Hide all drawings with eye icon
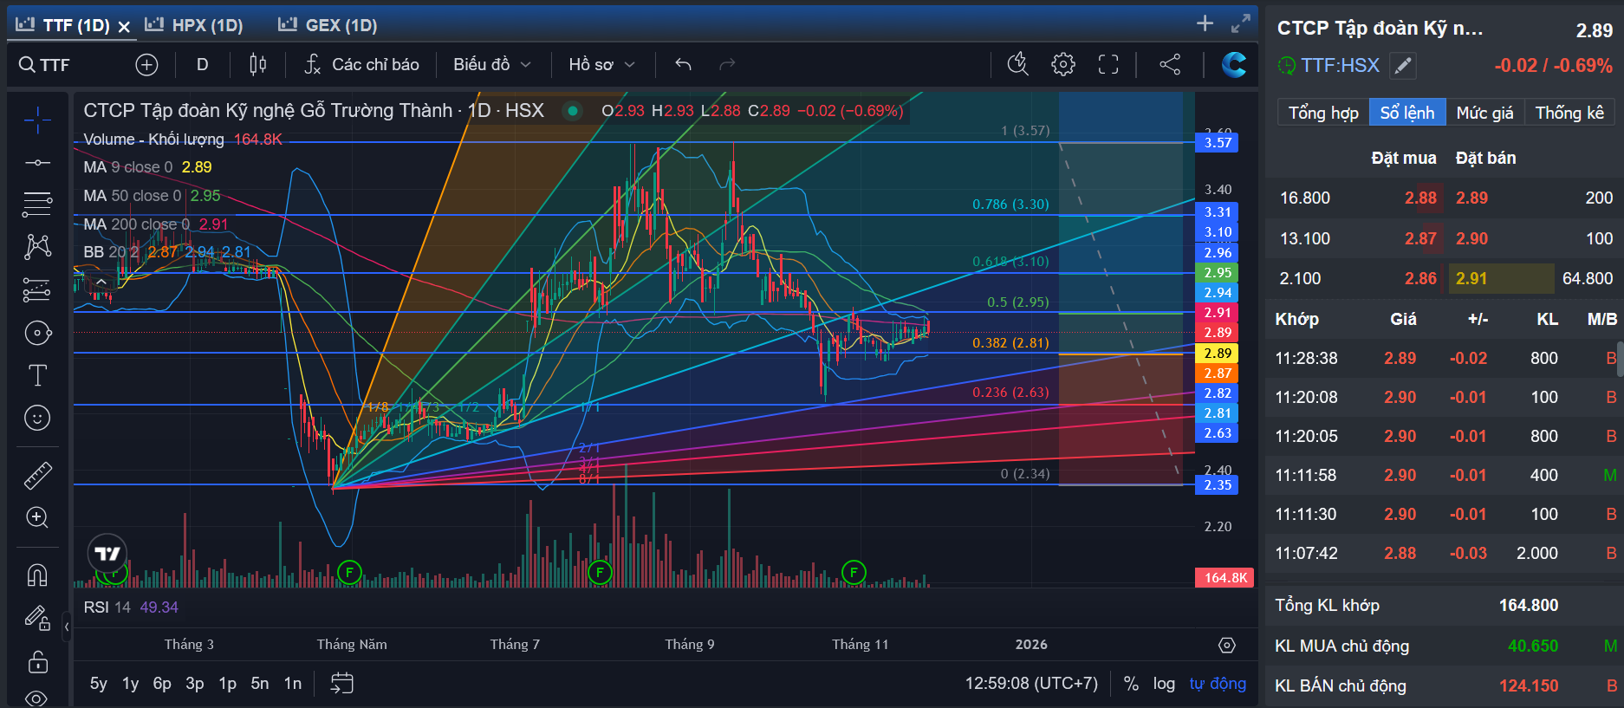The width and height of the screenshot is (1624, 708). click(x=37, y=698)
